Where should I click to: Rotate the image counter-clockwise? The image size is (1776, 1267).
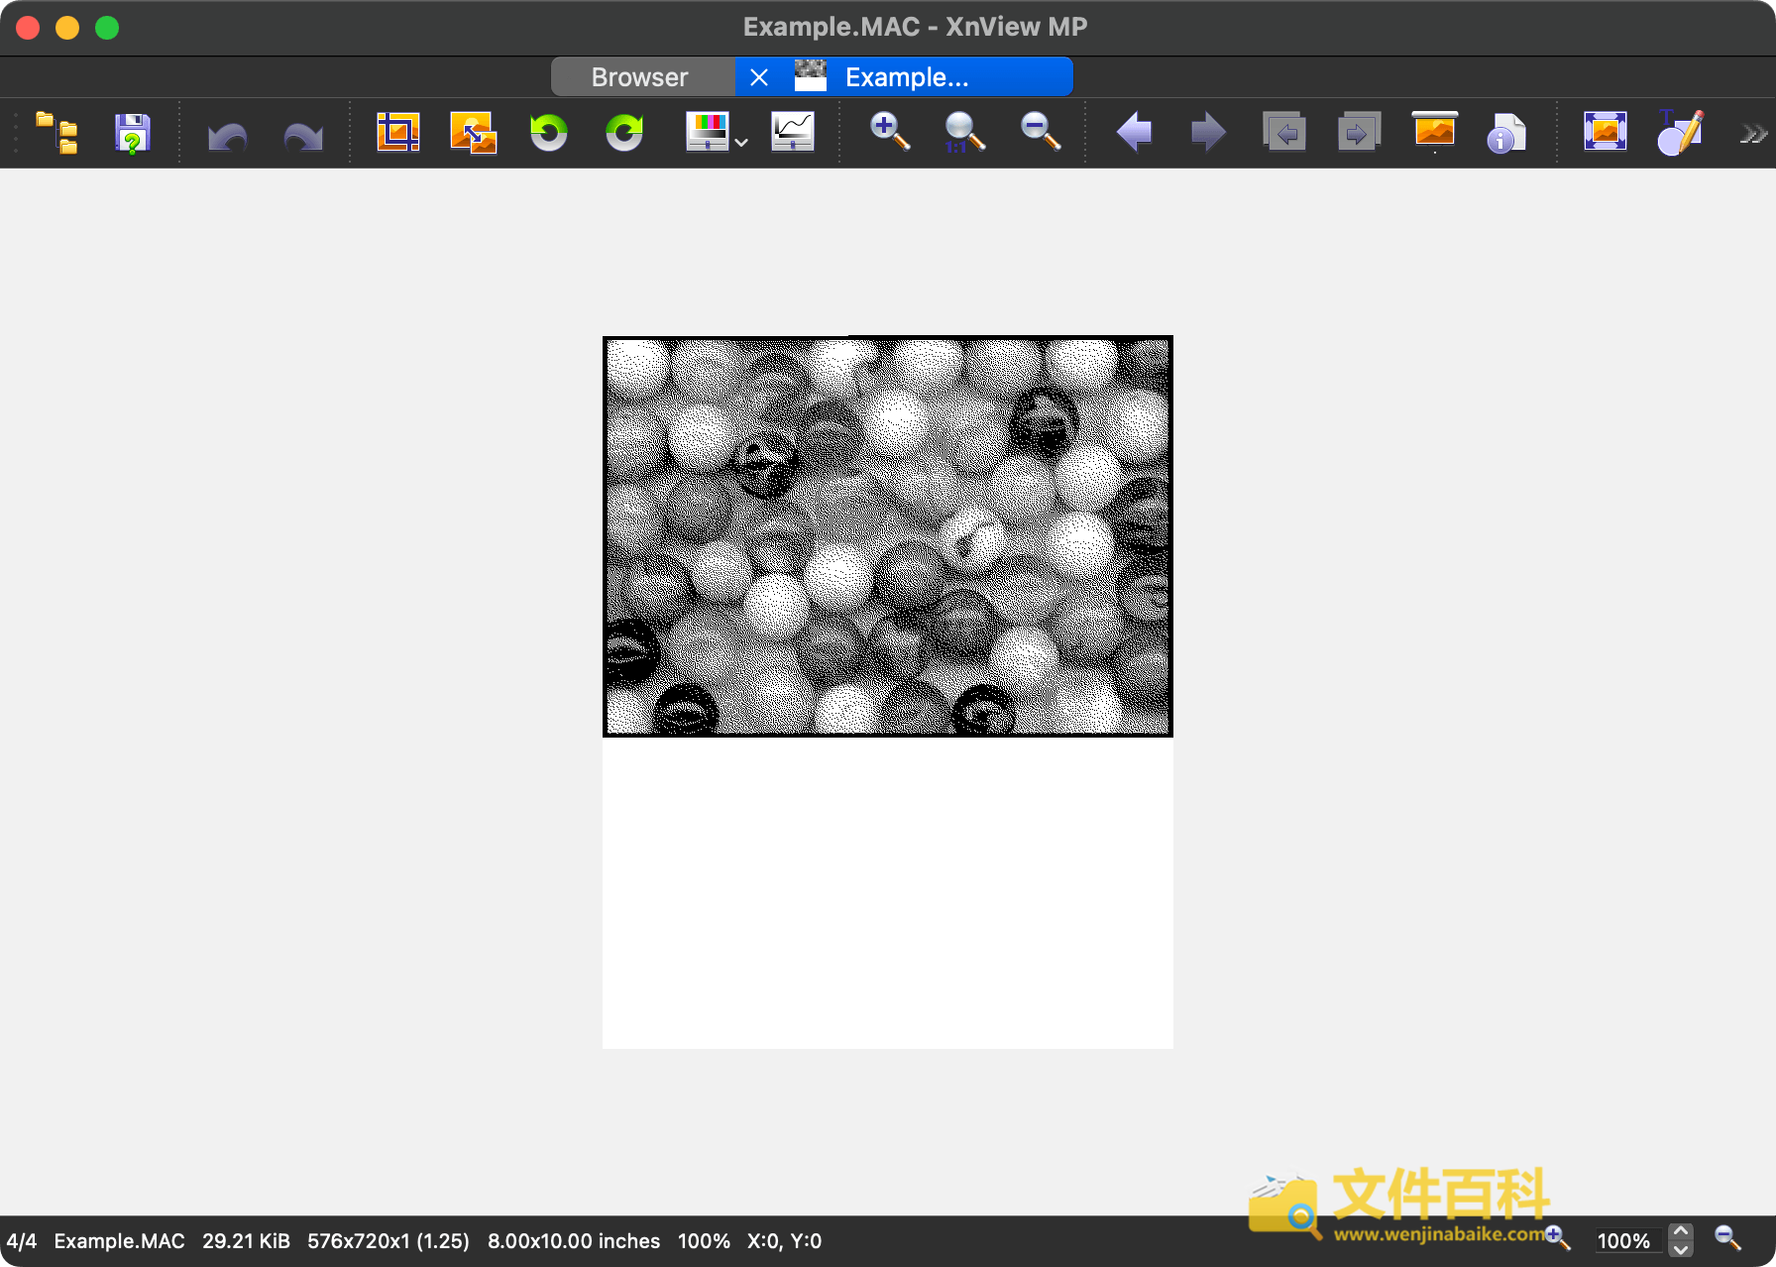548,132
